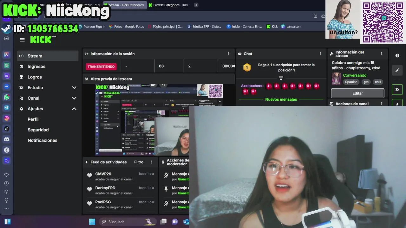Open the Aria AI icon in browser sidebar
The height and width of the screenshot is (228, 406).
click(x=7, y=55)
